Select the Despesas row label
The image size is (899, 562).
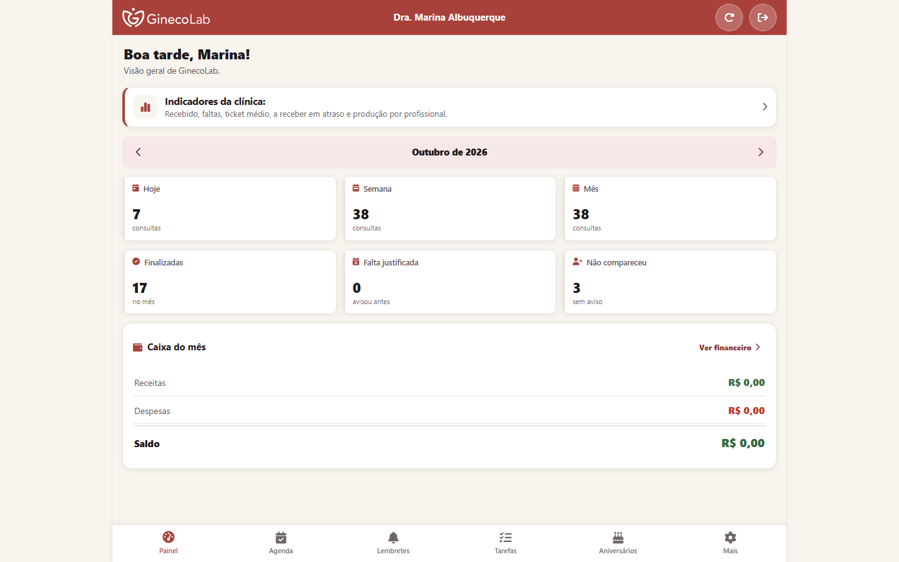(x=152, y=411)
